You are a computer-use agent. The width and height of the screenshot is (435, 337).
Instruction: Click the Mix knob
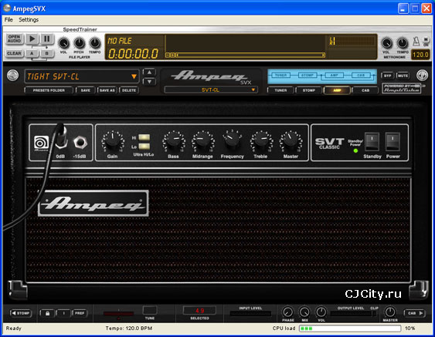tap(304, 312)
